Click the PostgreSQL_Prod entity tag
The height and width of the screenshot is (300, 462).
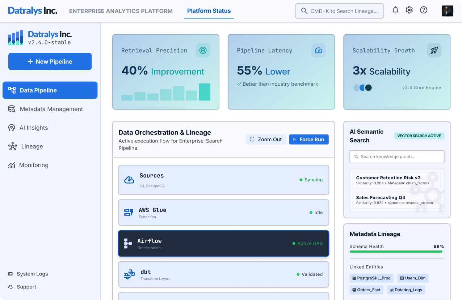point(371,278)
